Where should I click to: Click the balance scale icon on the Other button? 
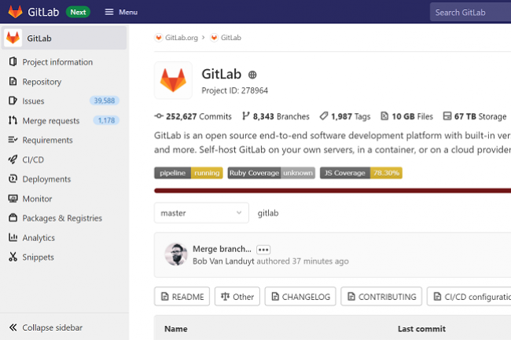coord(225,296)
